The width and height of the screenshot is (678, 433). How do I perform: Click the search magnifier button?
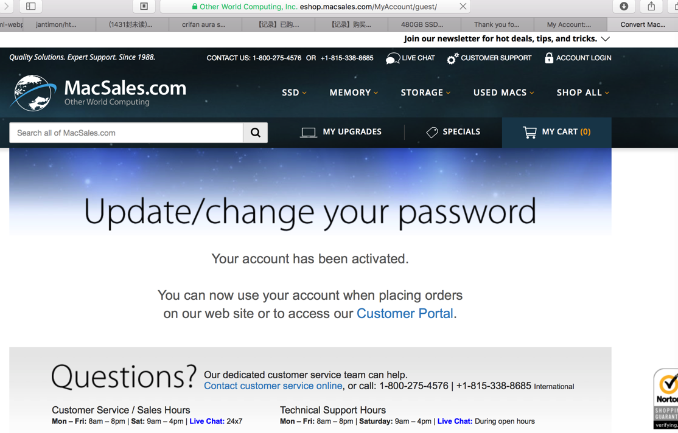click(256, 133)
